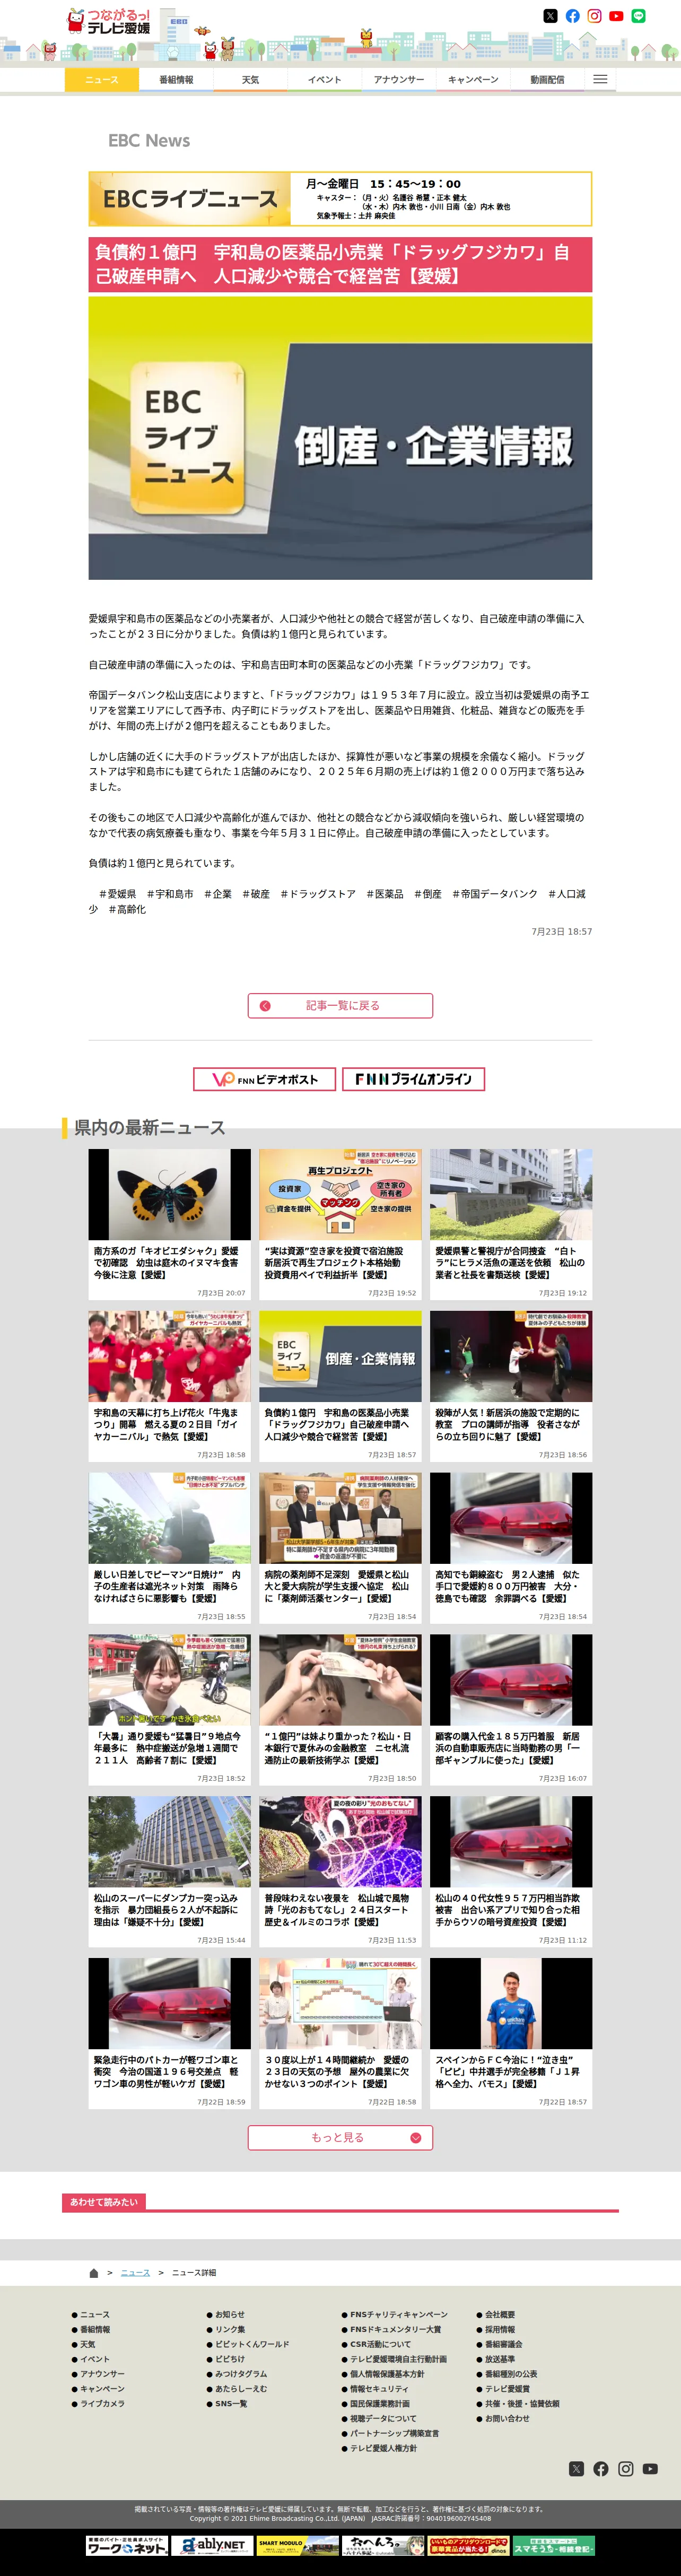Open the 再生プロジェクト vacant house news thumbnail
The width and height of the screenshot is (681, 2576).
(340, 1194)
